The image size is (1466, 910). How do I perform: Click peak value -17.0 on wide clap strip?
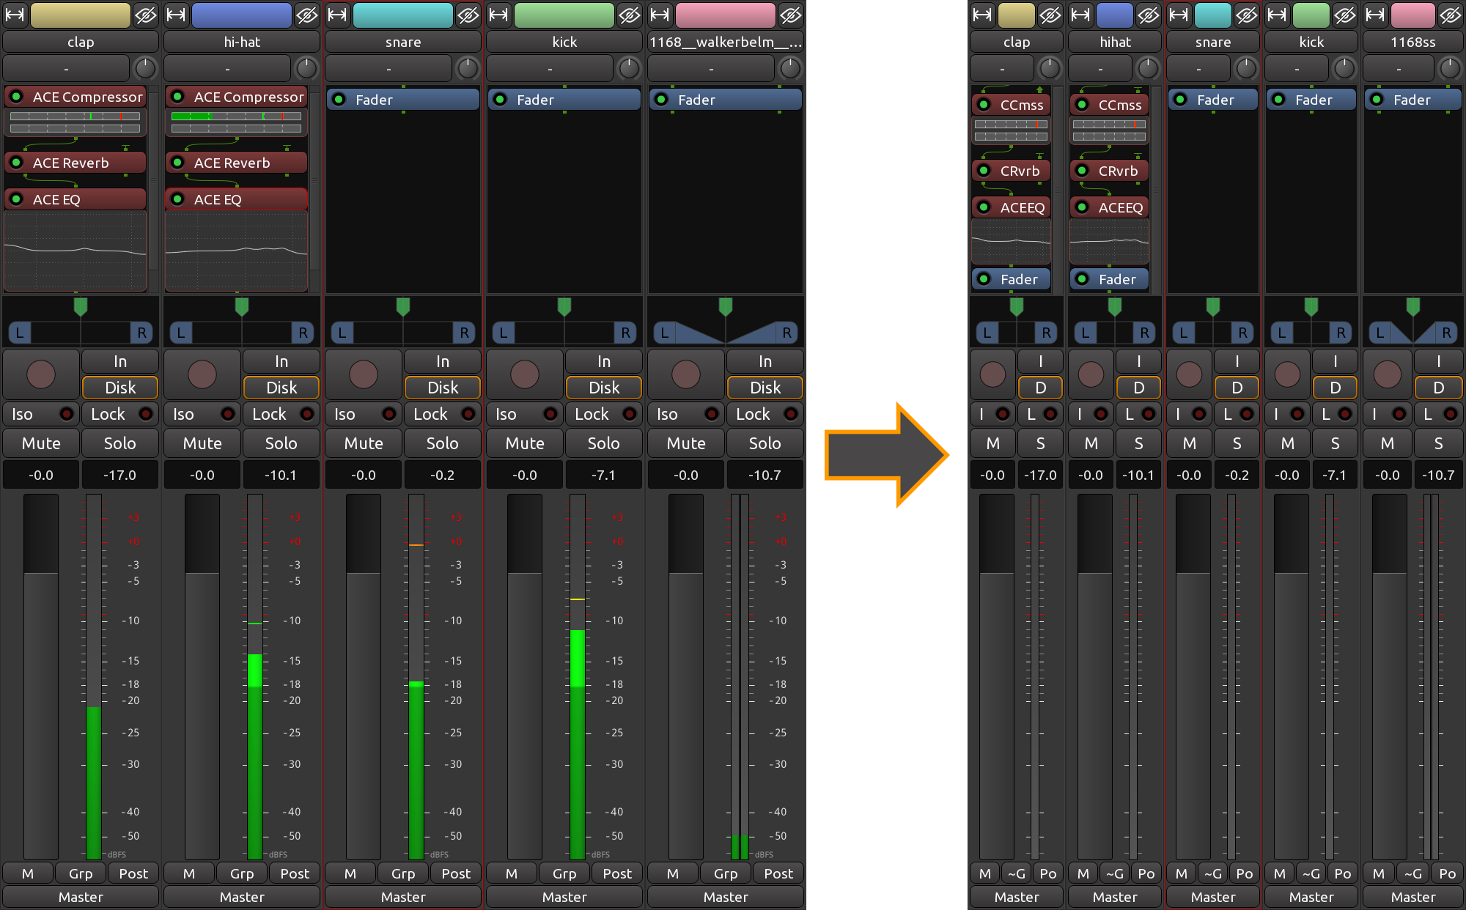click(120, 475)
